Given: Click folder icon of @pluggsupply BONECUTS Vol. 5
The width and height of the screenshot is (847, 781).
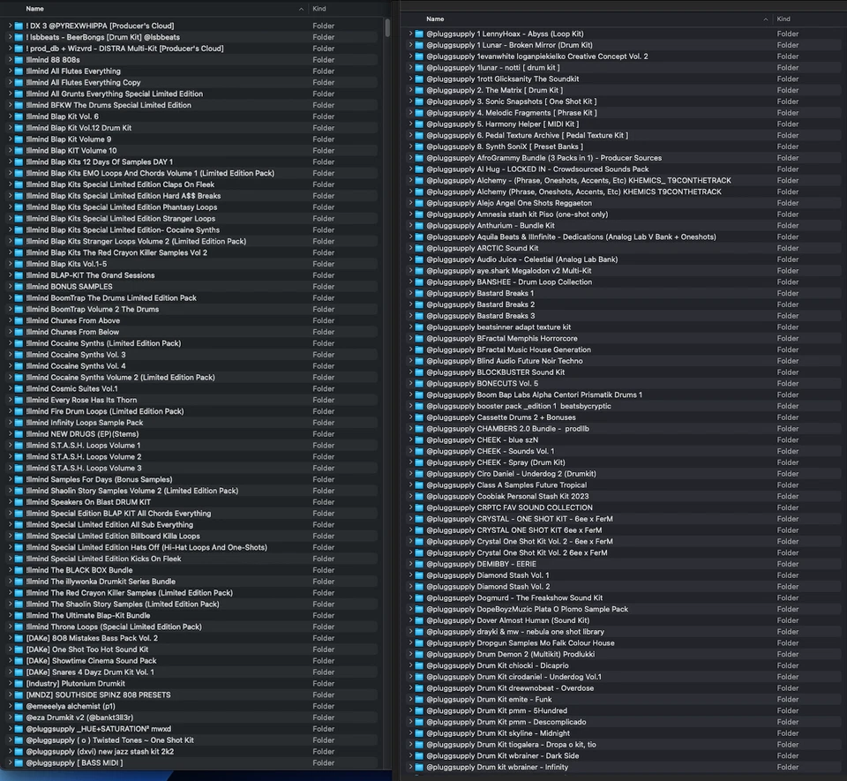Looking at the screenshot, I should 419,384.
